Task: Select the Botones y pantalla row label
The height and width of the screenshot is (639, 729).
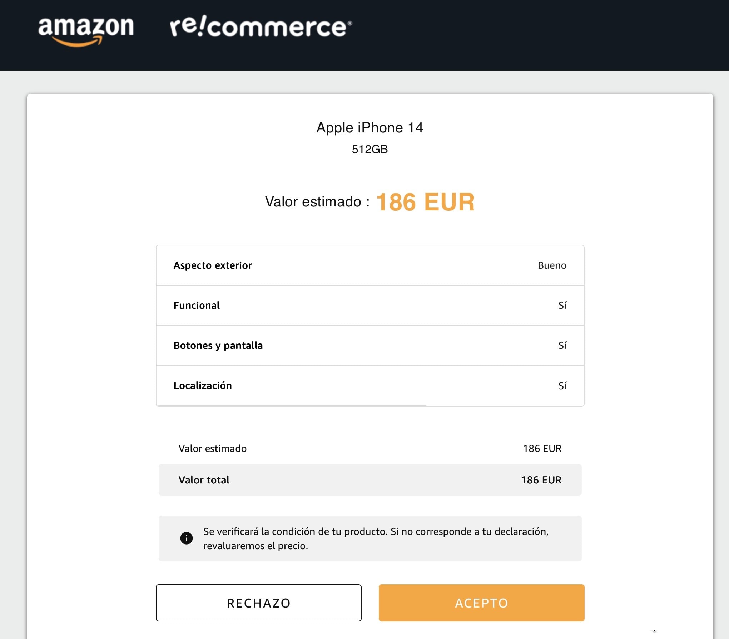Action: click(218, 345)
